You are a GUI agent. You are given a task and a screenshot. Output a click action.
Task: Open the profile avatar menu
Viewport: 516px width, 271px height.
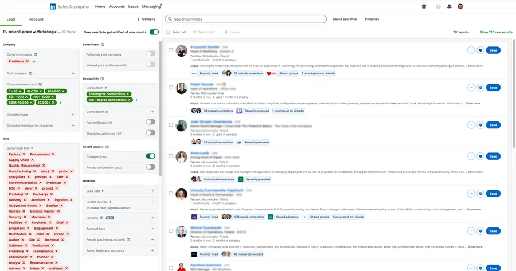click(460, 6)
